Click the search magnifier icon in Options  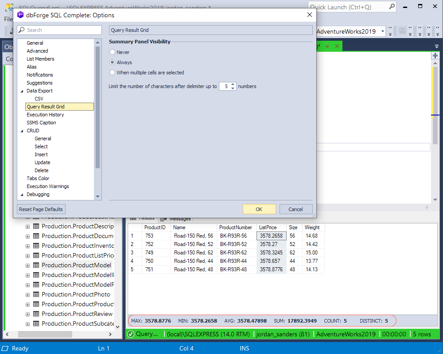[x=21, y=30]
